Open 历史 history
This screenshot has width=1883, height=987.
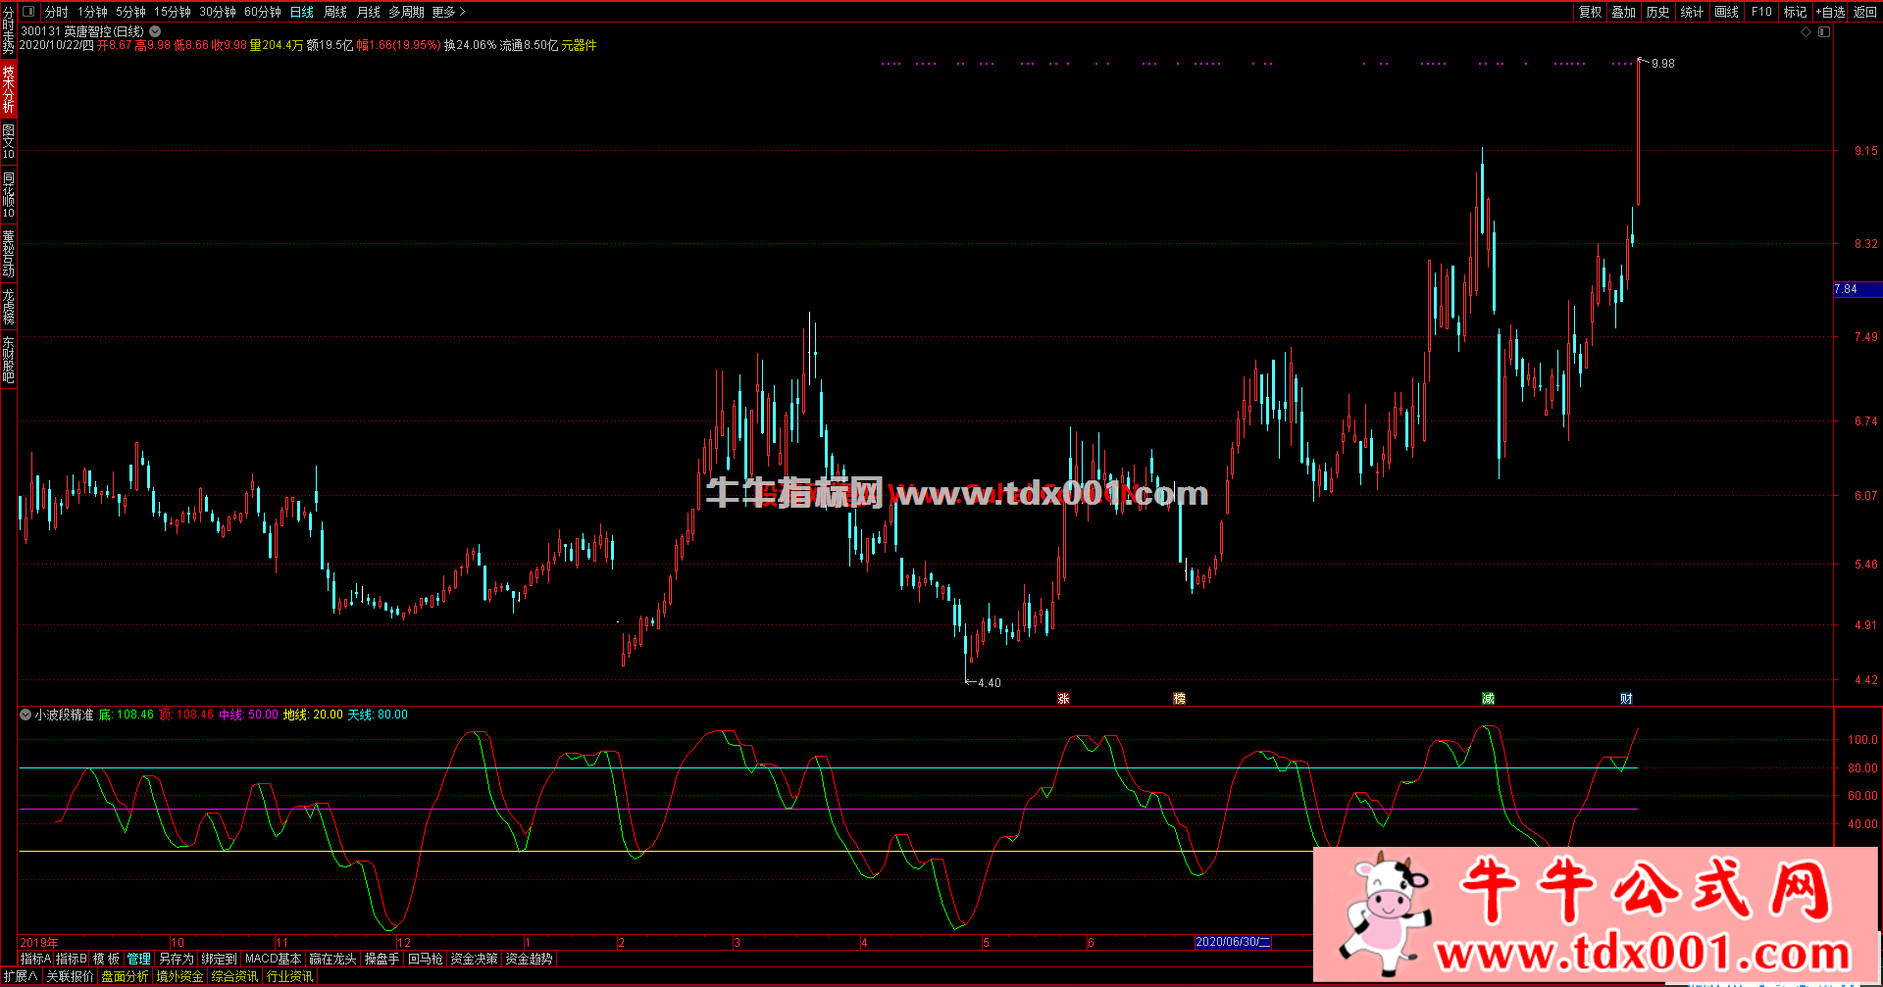[x=1658, y=12]
